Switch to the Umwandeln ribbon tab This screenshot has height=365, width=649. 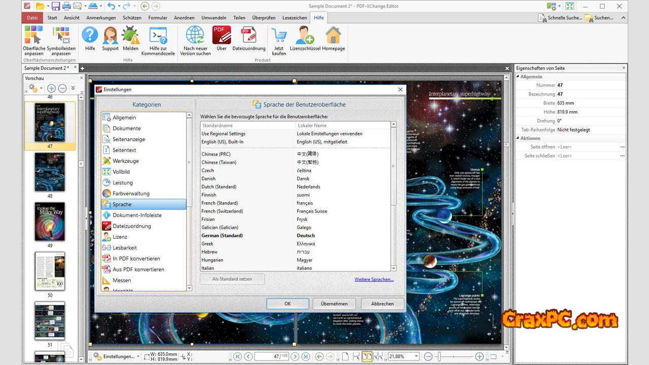pyautogui.click(x=213, y=18)
